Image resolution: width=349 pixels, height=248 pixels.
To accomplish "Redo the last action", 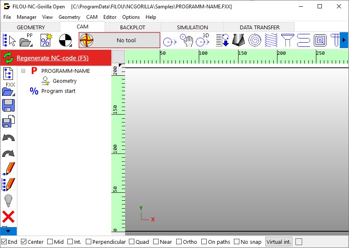I will click(x=8, y=153).
